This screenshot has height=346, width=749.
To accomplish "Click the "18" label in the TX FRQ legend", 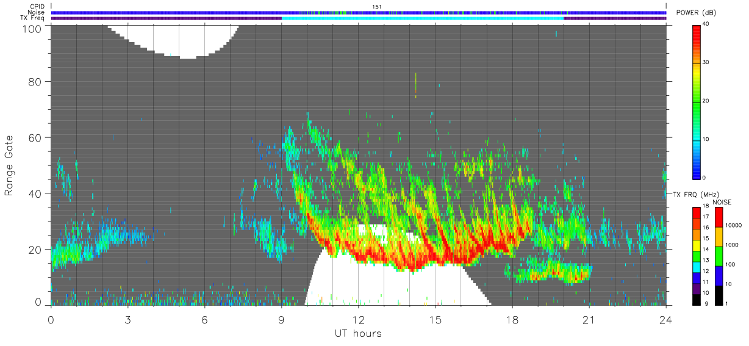I will click(707, 206).
